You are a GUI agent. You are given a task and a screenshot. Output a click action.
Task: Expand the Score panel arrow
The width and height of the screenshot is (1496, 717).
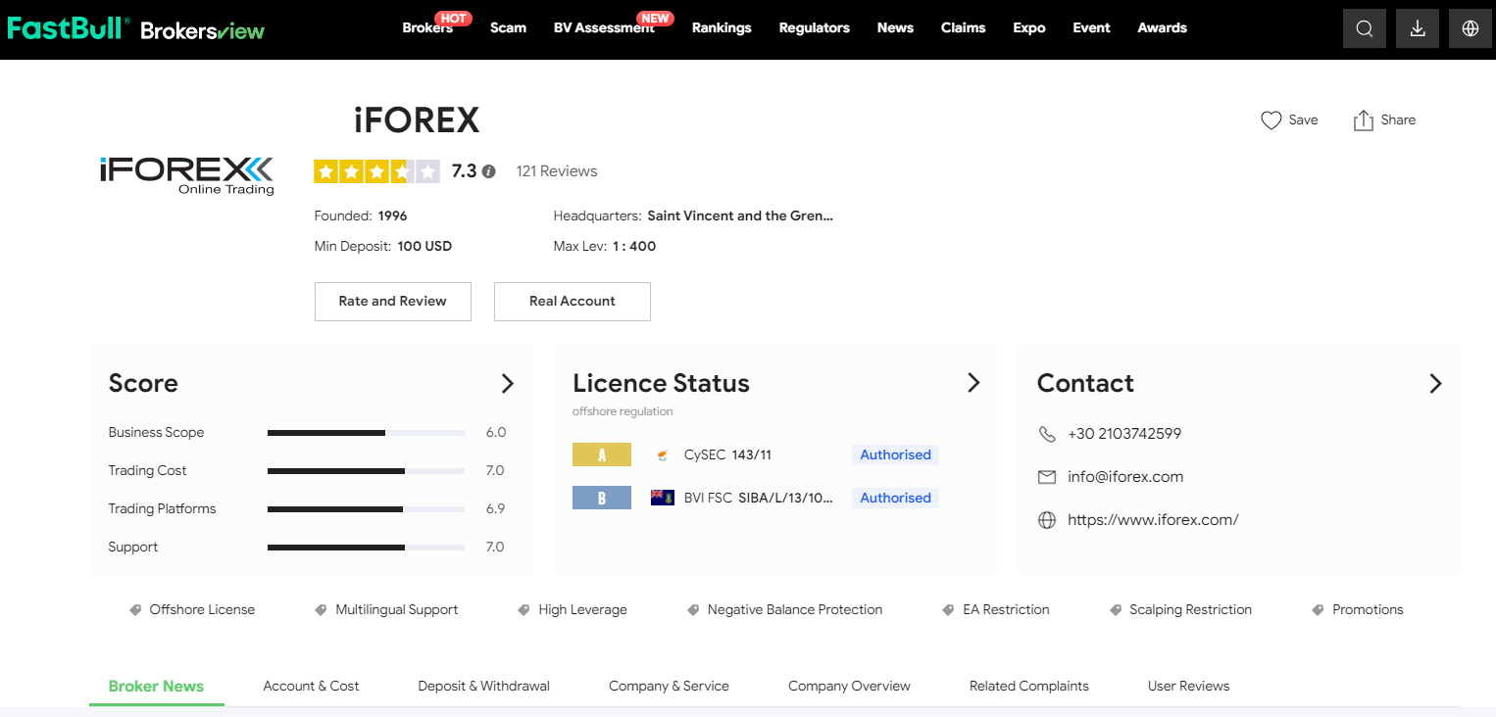[x=507, y=383]
